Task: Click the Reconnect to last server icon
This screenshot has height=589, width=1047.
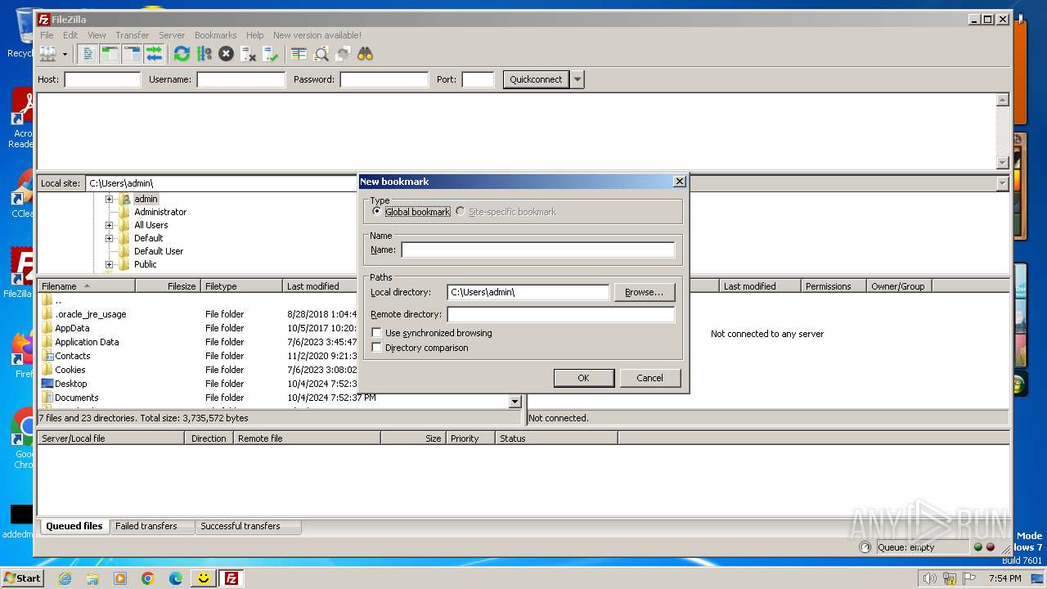Action: tap(270, 54)
